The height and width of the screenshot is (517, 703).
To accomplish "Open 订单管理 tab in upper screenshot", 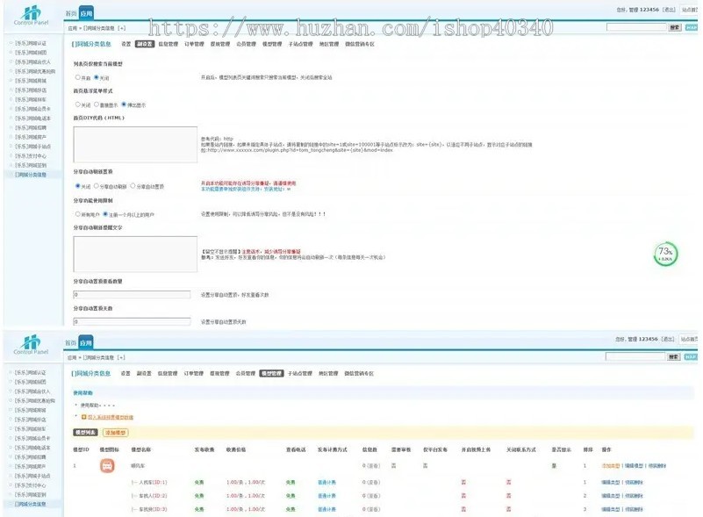I will point(194,44).
